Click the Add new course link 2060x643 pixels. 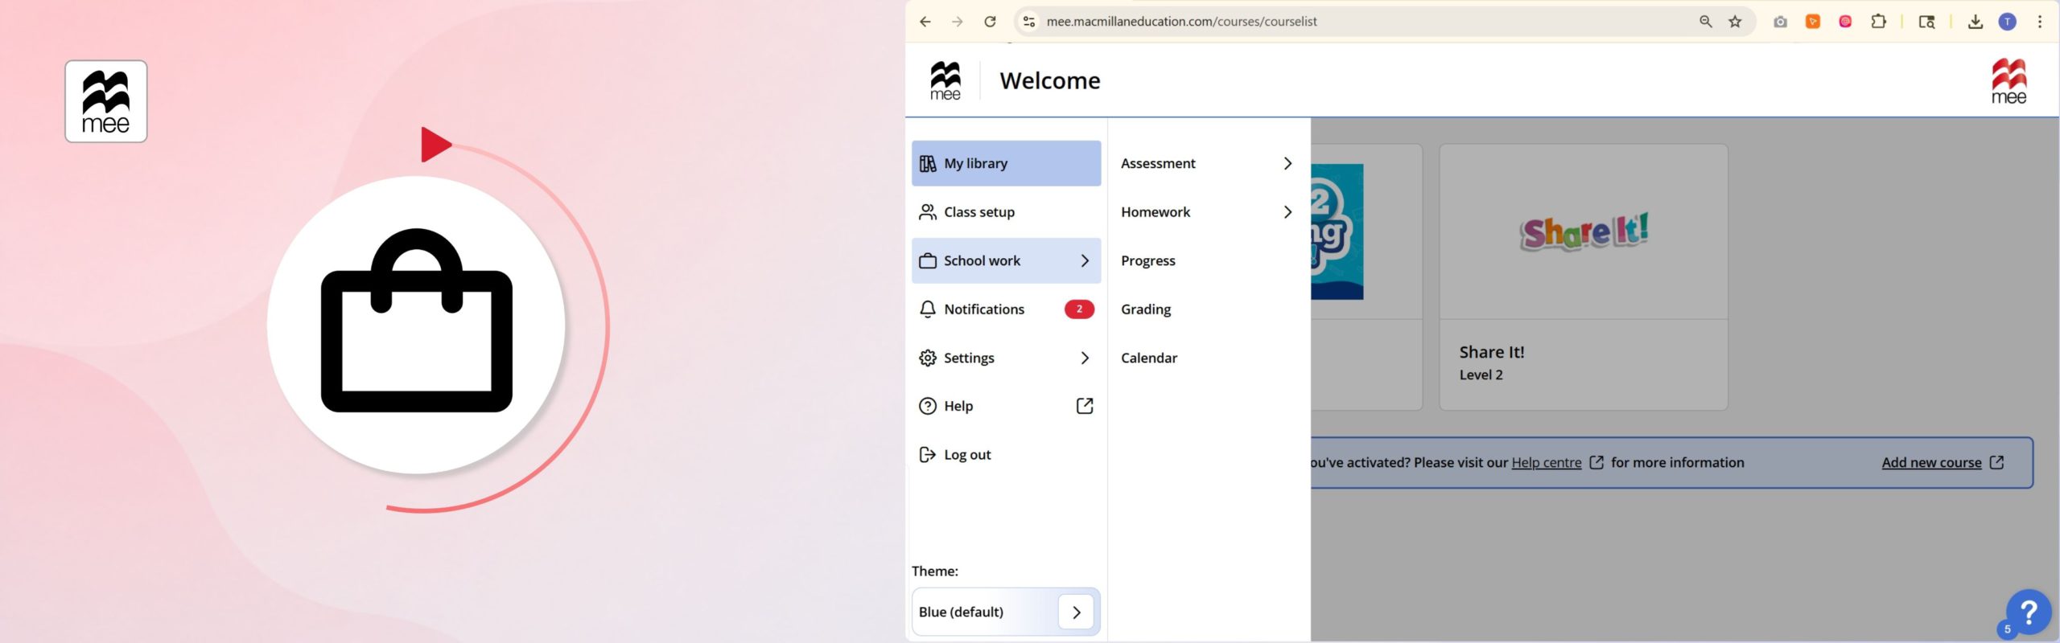pyautogui.click(x=1931, y=463)
